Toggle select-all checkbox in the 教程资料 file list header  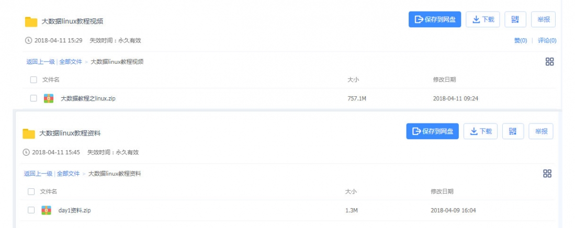(31, 191)
